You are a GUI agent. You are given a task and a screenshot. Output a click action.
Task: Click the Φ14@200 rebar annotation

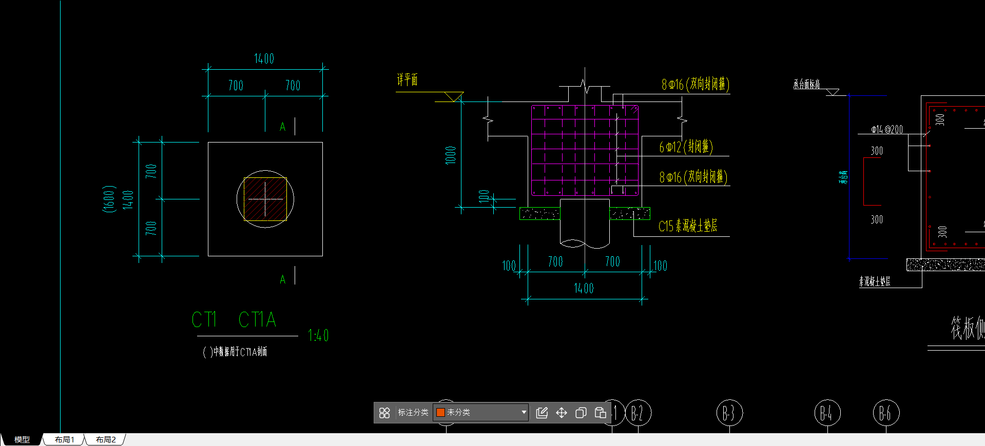tap(887, 129)
